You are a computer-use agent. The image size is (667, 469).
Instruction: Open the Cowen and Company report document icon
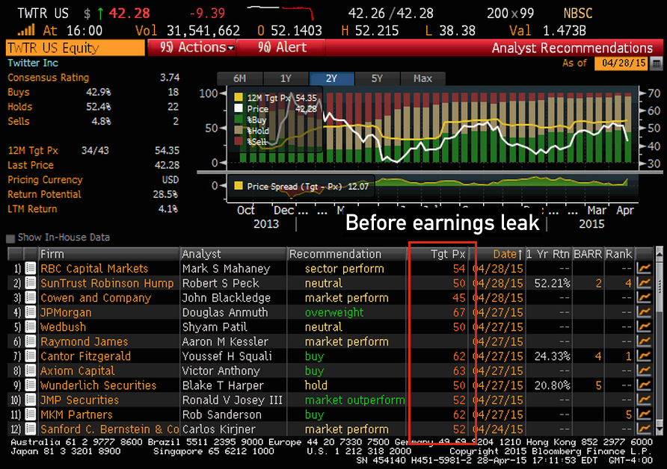point(30,298)
